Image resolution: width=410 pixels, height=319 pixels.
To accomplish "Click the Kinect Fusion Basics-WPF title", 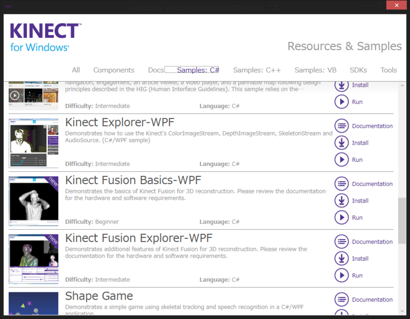I will coord(133,180).
